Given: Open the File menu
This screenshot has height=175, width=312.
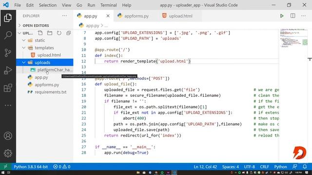Looking at the screenshot, I should click(x=18, y=5).
